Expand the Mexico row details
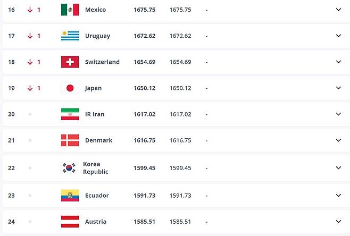 point(338,10)
